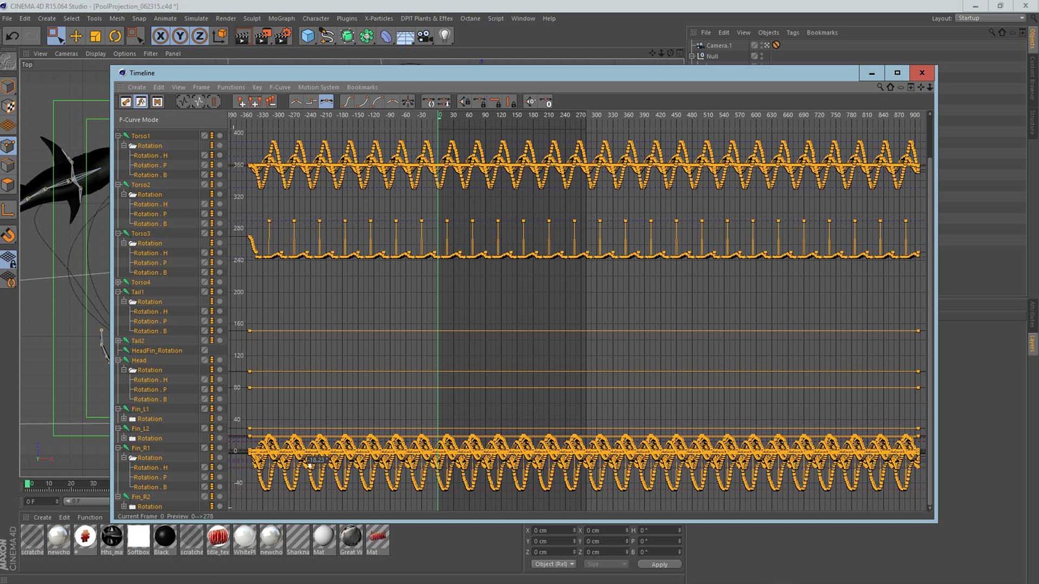Viewport: 1039px width, 584px height.
Task: Switch timeline to Key Mode icon
Action: 125,102
